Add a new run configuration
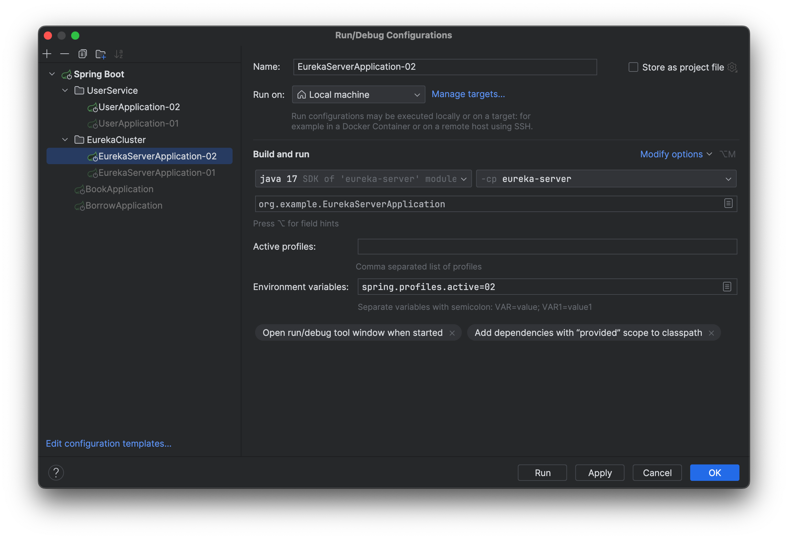Screen dimensions: 788x539 click(47, 54)
